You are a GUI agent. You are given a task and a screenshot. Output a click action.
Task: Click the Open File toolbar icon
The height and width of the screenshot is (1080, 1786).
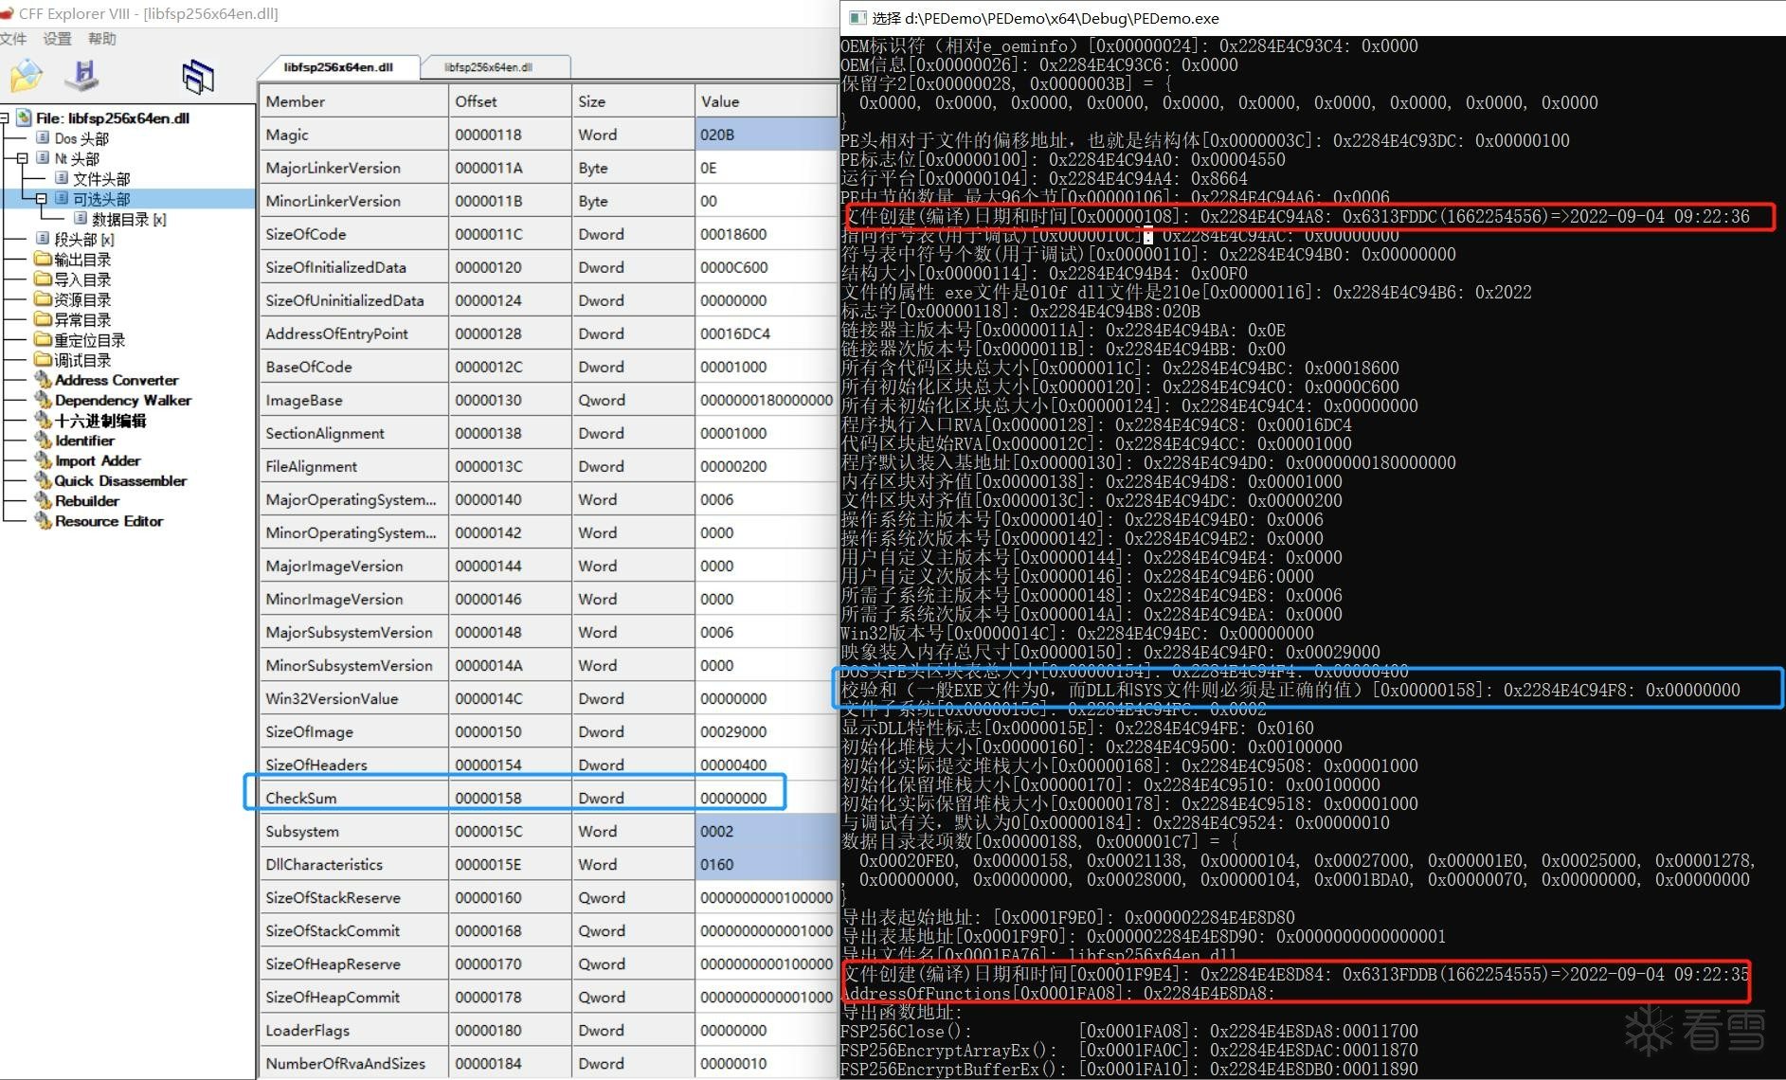click(27, 76)
